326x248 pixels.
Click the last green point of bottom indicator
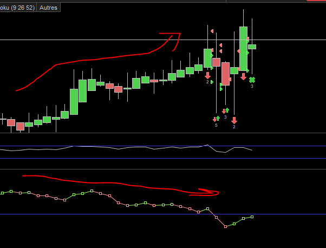(x=252, y=217)
